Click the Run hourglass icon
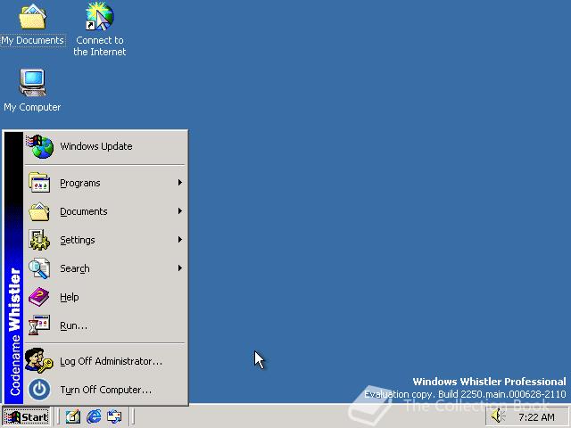 (x=39, y=325)
